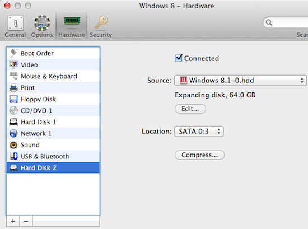Image resolution: width=308 pixels, height=229 pixels.
Task: Open the Options gear icon tab
Action: pos(42,26)
